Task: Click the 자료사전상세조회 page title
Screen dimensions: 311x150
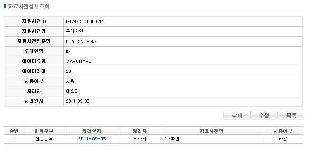Action: coord(29,6)
